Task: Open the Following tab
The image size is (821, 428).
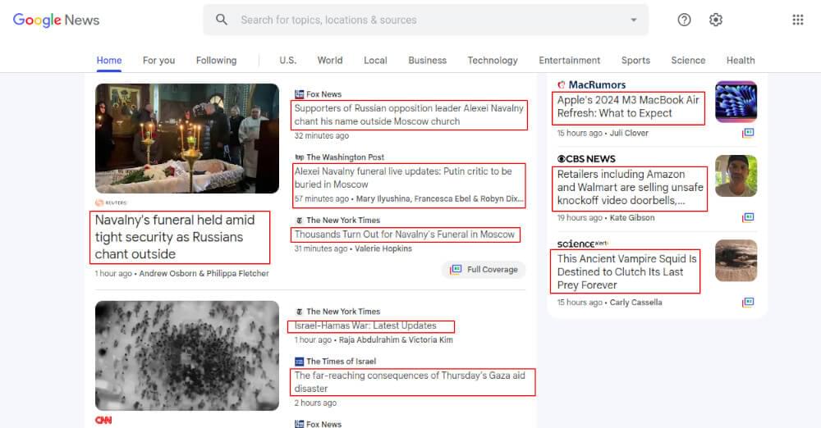Action: coord(216,60)
